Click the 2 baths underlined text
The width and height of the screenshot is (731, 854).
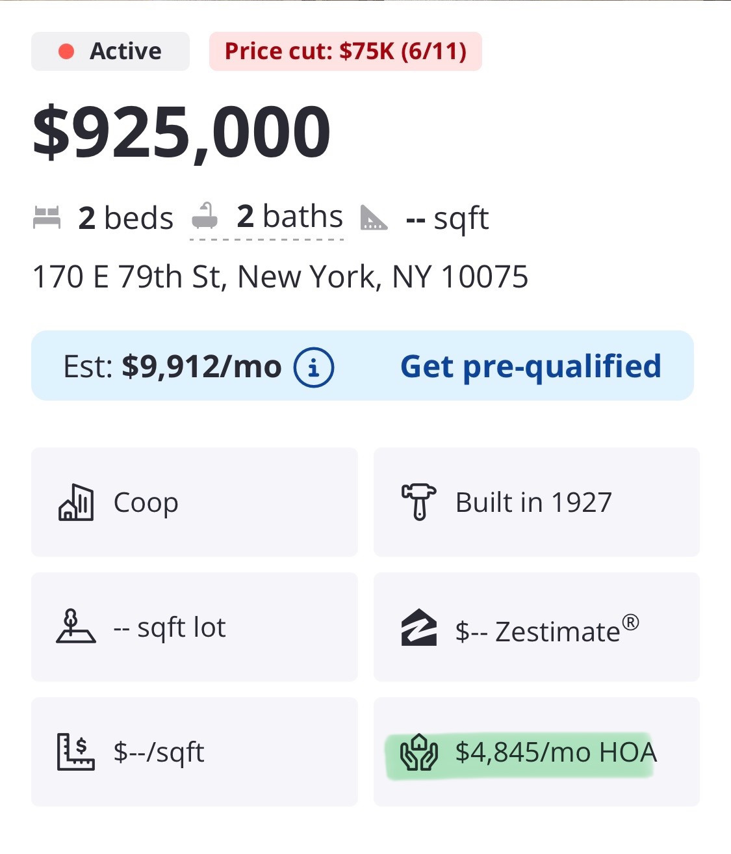290,217
